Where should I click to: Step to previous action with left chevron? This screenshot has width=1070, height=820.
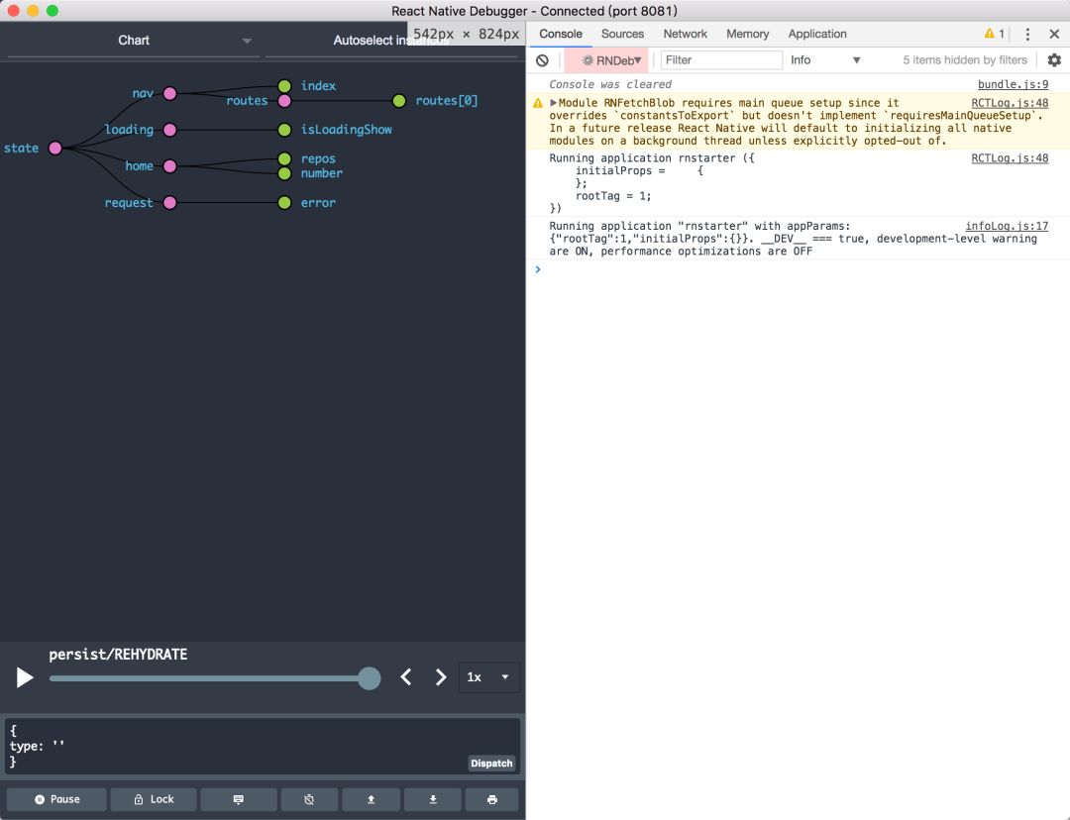click(406, 676)
